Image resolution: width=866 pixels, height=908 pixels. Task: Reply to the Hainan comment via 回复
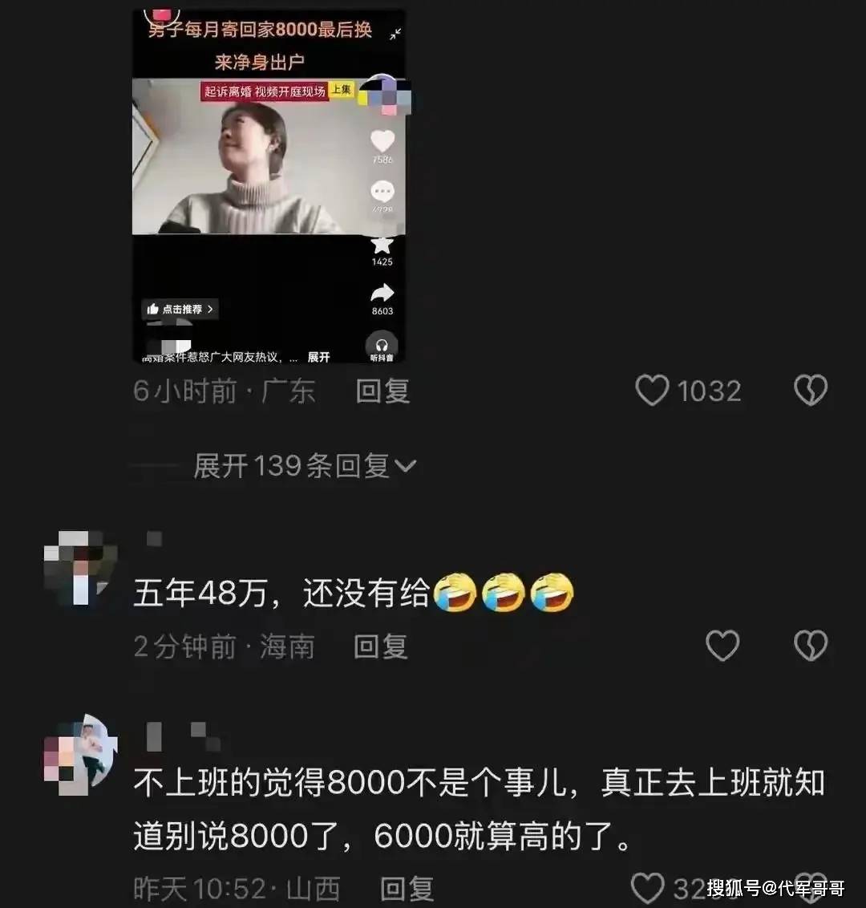coord(381,647)
